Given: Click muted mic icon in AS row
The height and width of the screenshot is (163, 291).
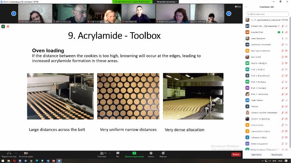Looking at the screenshot, I should click(x=283, y=45).
